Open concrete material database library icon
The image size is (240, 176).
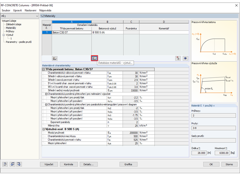(55, 58)
